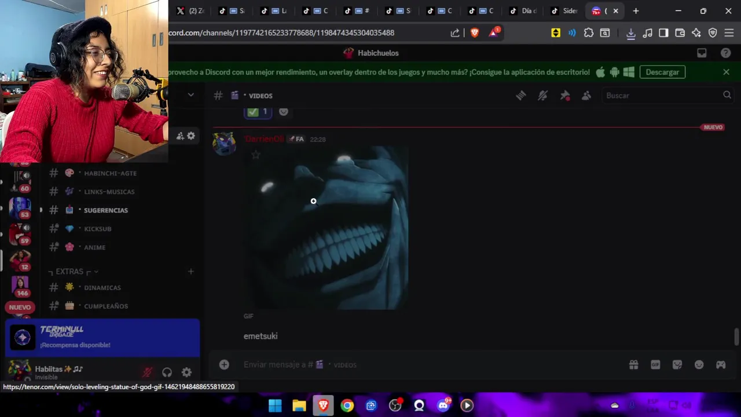Open the apps game controller icon
Image resolution: width=741 pixels, height=417 pixels.
(721, 365)
